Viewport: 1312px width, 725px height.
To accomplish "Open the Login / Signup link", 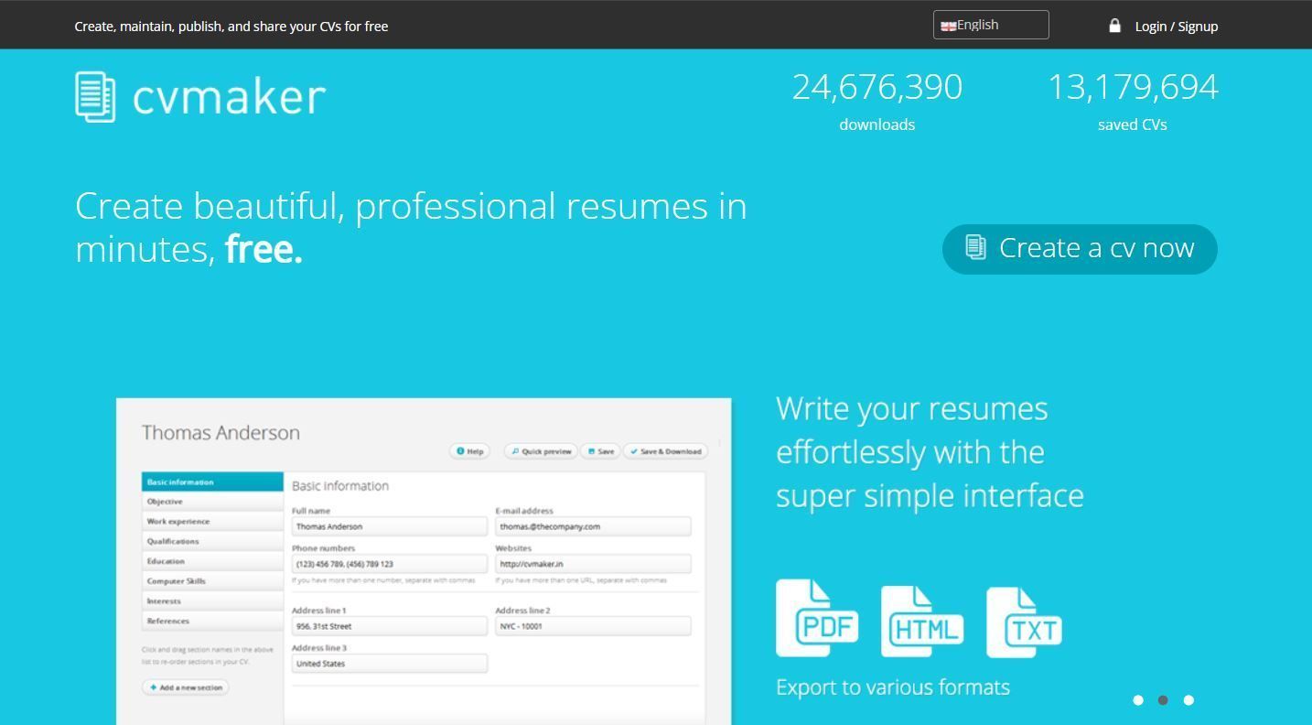I will (x=1176, y=27).
